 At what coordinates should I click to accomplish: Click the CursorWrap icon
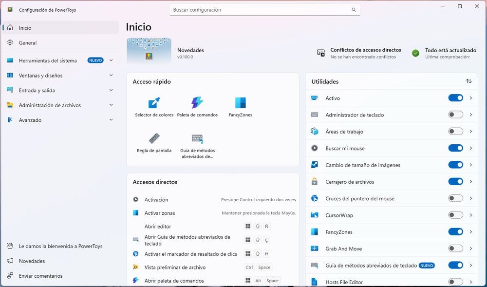314,215
